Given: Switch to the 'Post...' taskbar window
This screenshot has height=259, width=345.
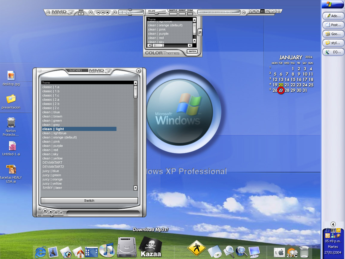Looking at the screenshot, I should [333, 25].
